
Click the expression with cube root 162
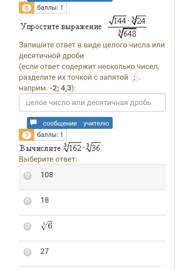[x=82, y=148]
